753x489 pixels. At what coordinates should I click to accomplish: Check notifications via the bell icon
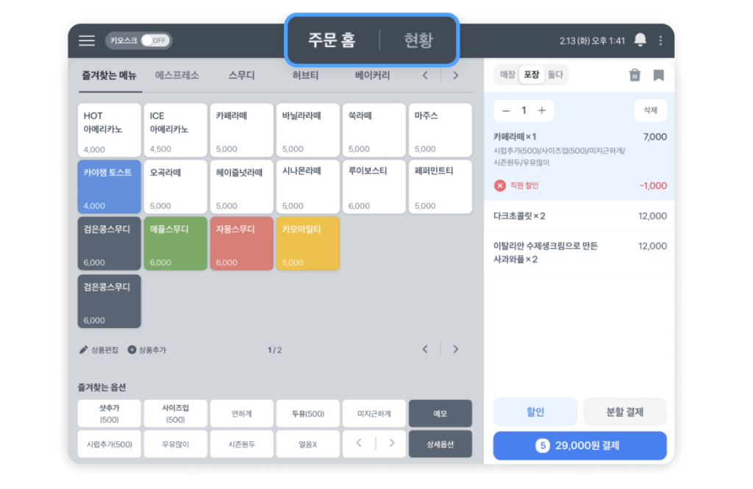(640, 40)
